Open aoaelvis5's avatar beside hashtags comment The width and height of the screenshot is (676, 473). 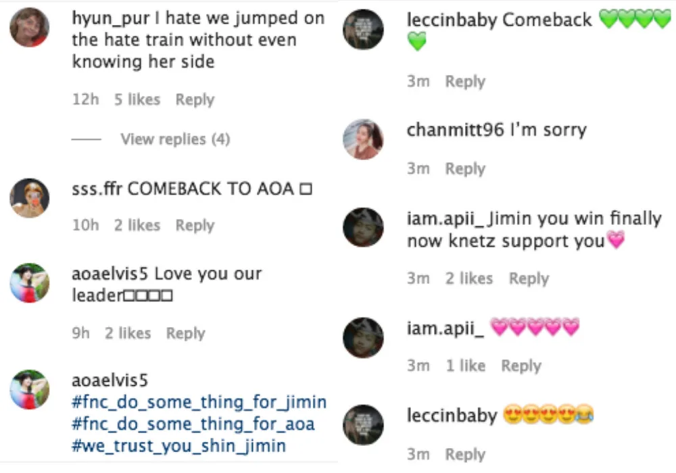(29, 389)
